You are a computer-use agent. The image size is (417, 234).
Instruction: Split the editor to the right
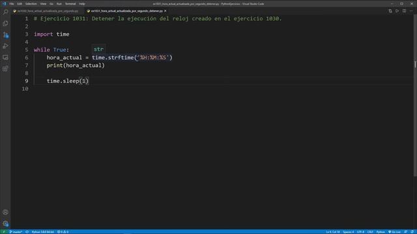coord(404,11)
